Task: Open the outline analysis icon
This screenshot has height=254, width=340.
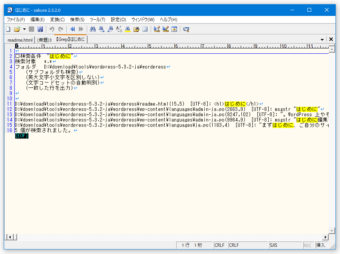Action: coord(145,29)
